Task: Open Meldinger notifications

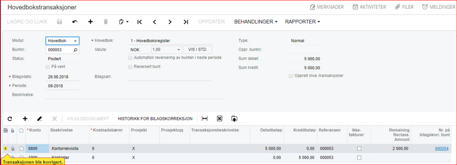Action: pyautogui.click(x=438, y=7)
